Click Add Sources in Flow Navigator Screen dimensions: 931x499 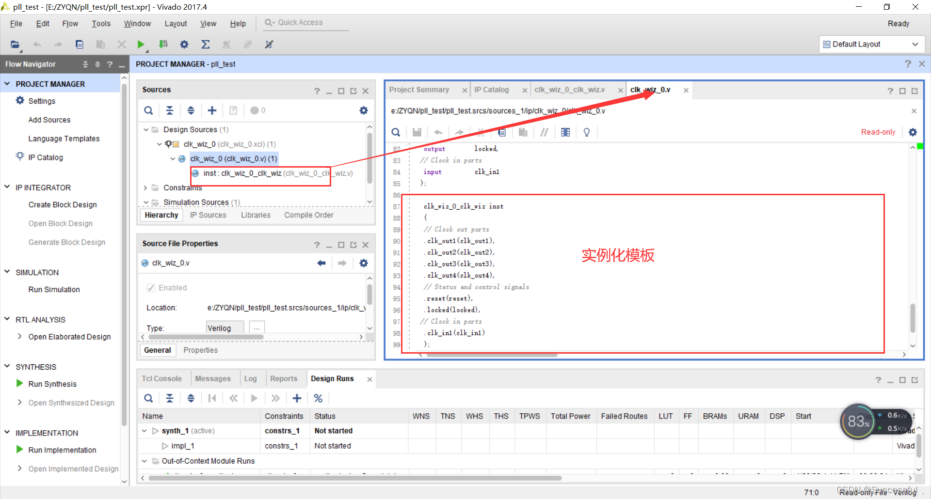point(49,120)
